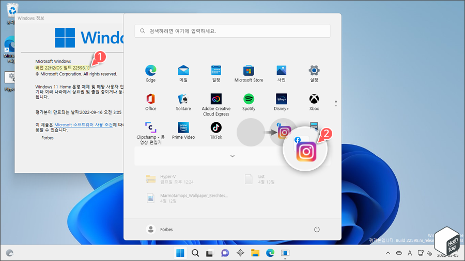The width and height of the screenshot is (465, 261).
Task: Open File Explorer on taskbar
Action: pos(255,253)
